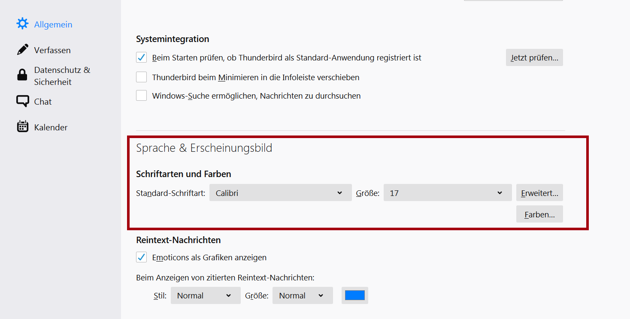Click the Chat speech bubble icon
Image resolution: width=630 pixels, height=319 pixels.
(22, 101)
